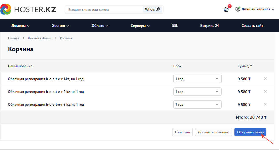279x151 pixels.
Task: Expand the Хостинг menu
Action: (61, 26)
